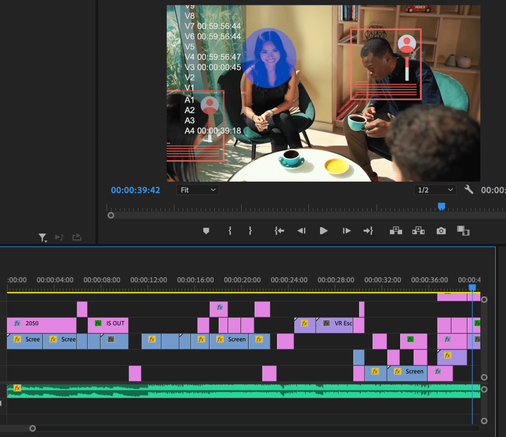Set the Mark Out point

pos(250,231)
